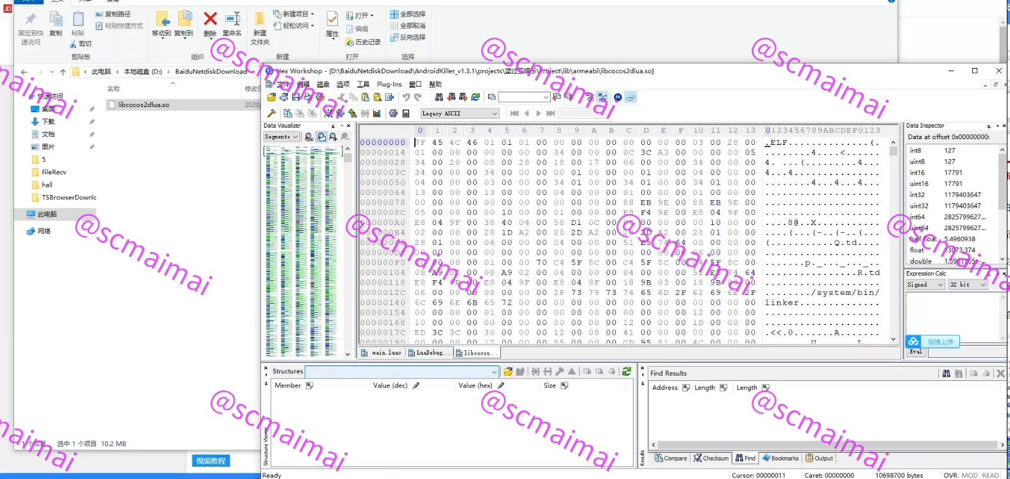This screenshot has height=479, width=1010.
Task: Click the Undo arrow icon
Action: click(x=406, y=97)
